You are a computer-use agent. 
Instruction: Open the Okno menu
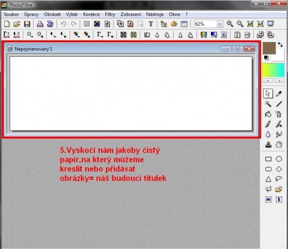pyautogui.click(x=174, y=14)
